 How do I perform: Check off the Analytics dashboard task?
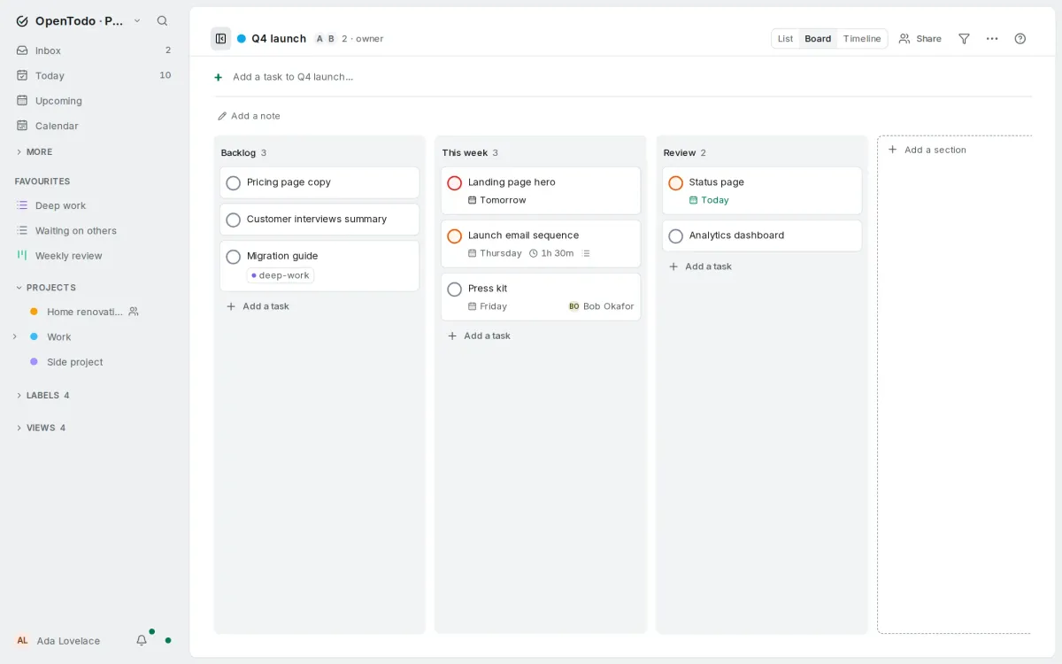[675, 236]
